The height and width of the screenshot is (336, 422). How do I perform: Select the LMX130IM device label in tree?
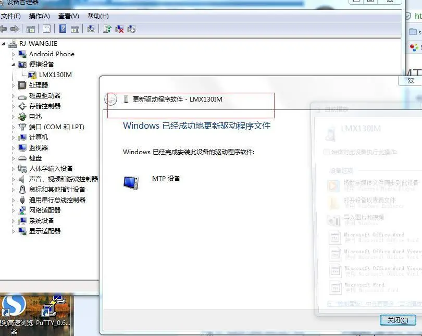pos(55,75)
